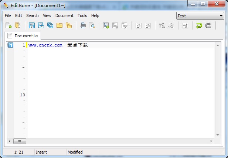Open the Document menu

click(x=64, y=16)
